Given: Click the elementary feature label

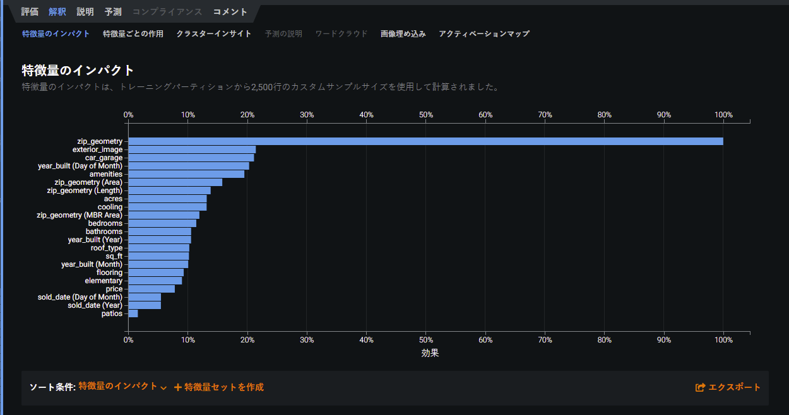Looking at the screenshot, I should pos(104,281).
